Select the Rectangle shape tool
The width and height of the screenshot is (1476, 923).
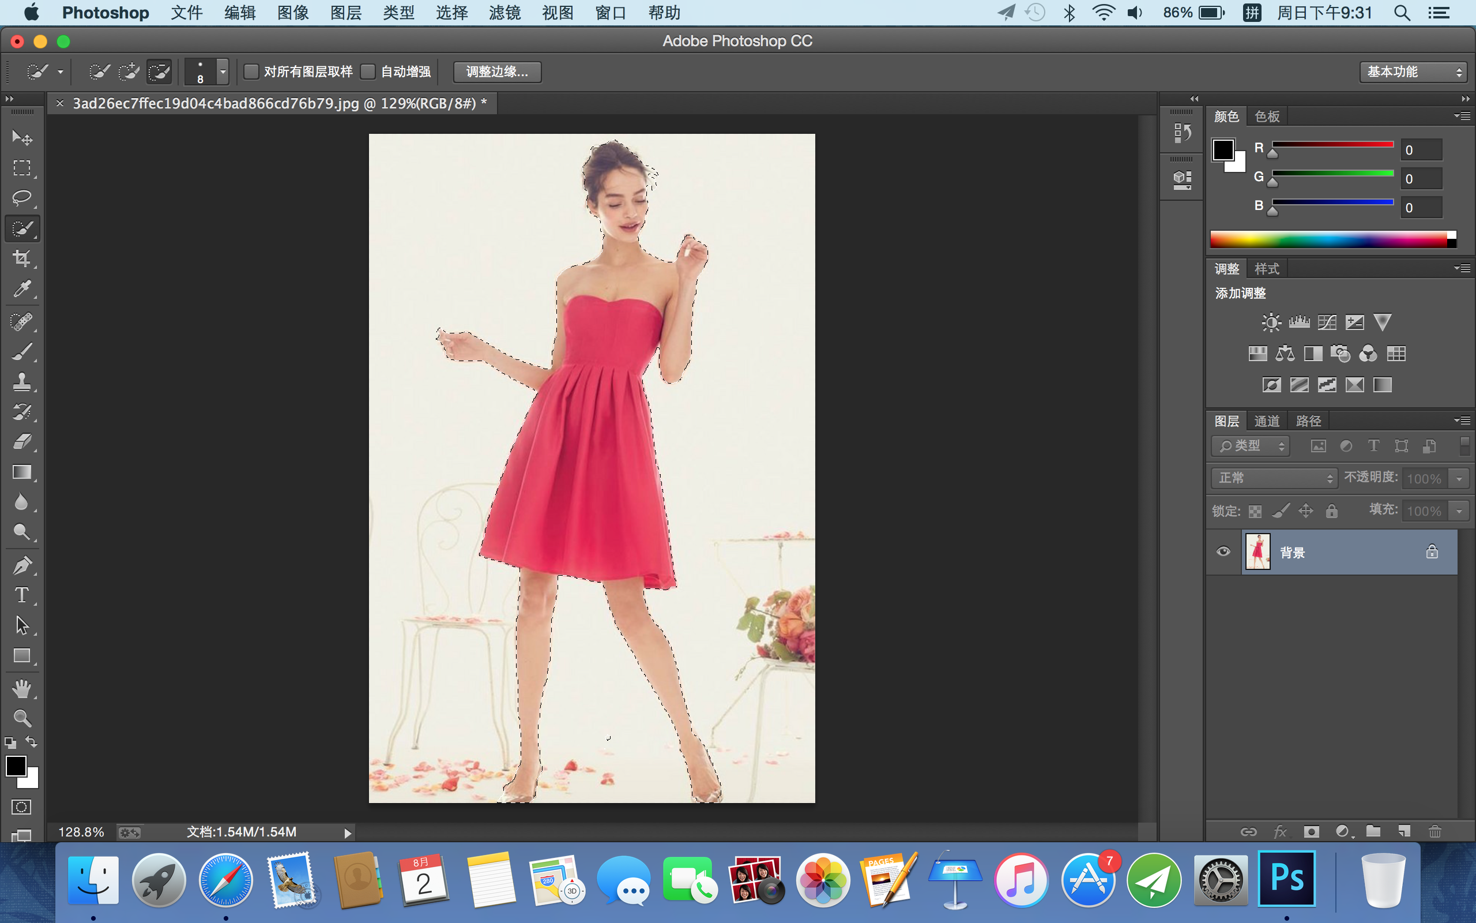coord(22,656)
